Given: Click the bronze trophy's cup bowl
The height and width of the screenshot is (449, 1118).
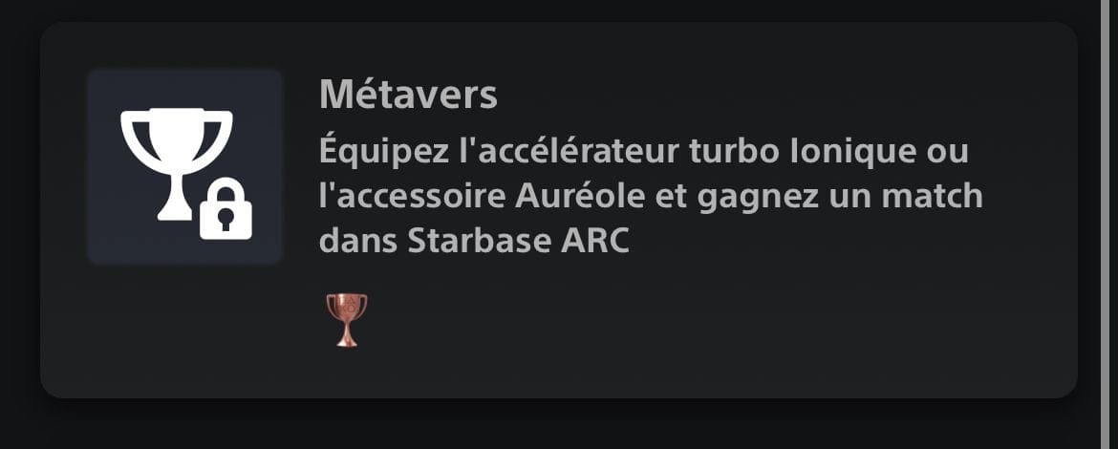Looking at the screenshot, I should 347,307.
